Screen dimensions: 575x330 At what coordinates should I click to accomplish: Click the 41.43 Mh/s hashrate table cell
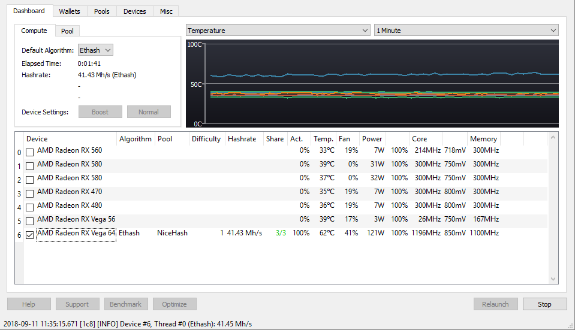click(x=245, y=233)
